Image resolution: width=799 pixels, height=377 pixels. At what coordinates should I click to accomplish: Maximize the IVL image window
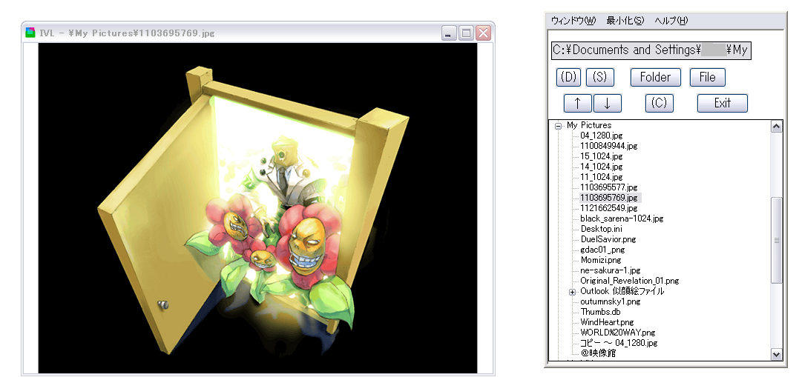point(465,33)
